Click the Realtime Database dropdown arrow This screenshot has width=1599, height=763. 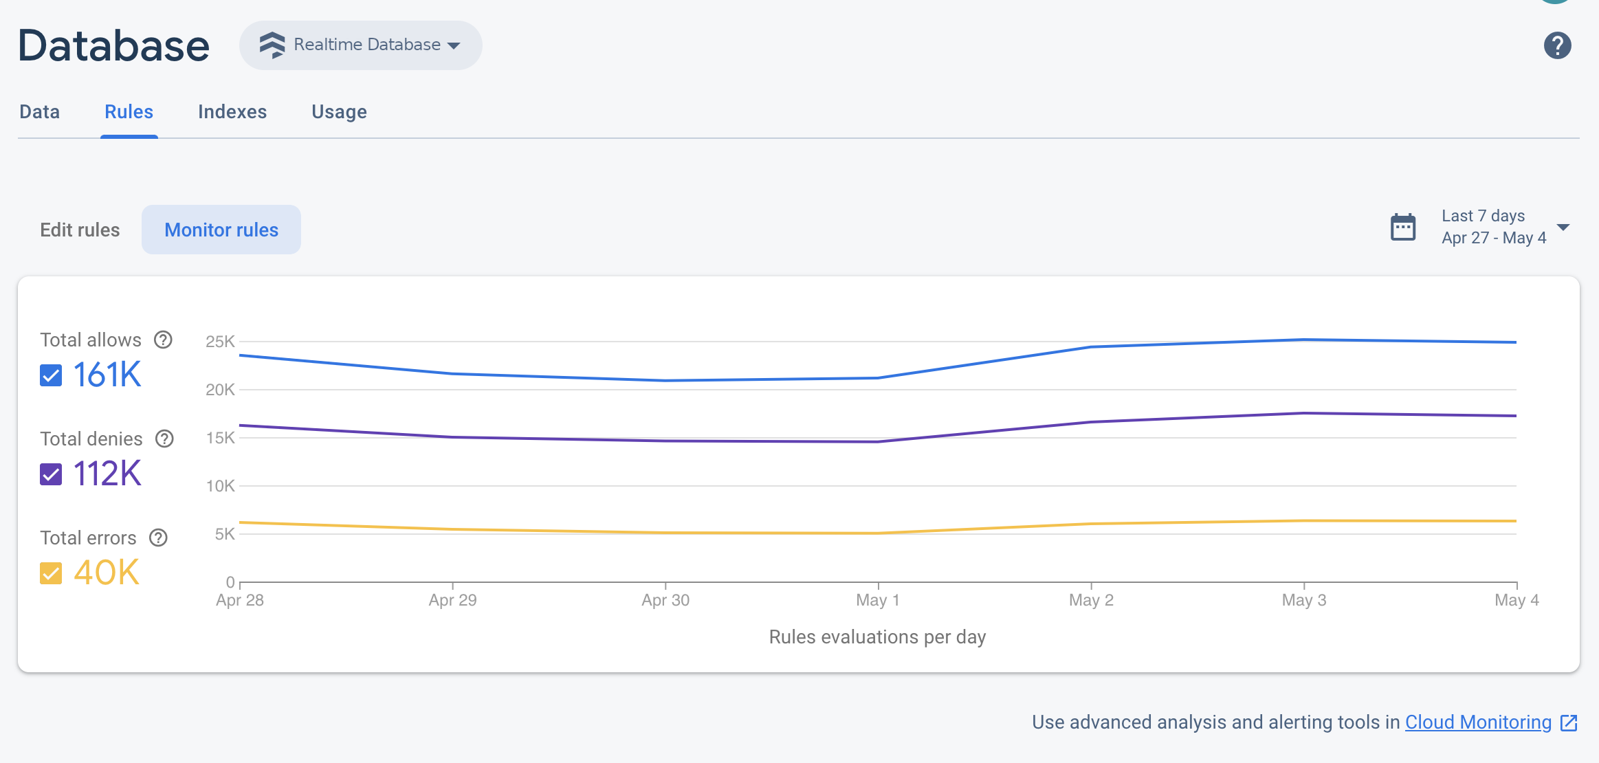pyautogui.click(x=457, y=45)
